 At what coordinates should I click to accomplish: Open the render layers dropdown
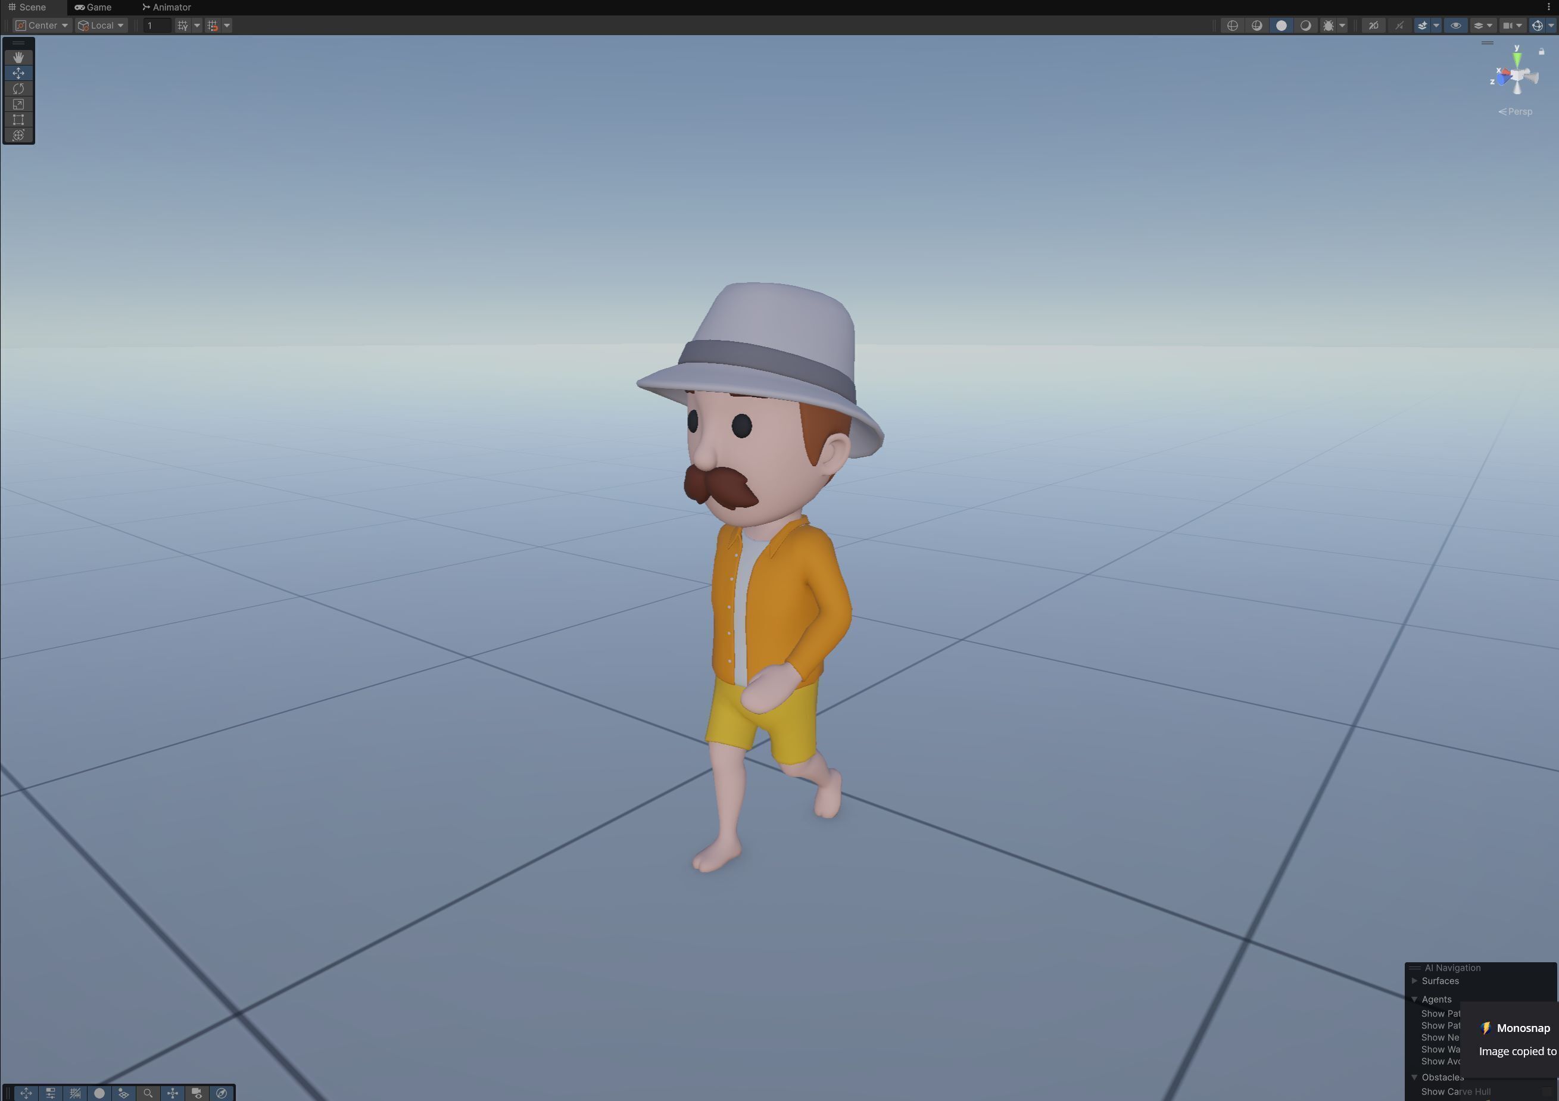[1482, 25]
